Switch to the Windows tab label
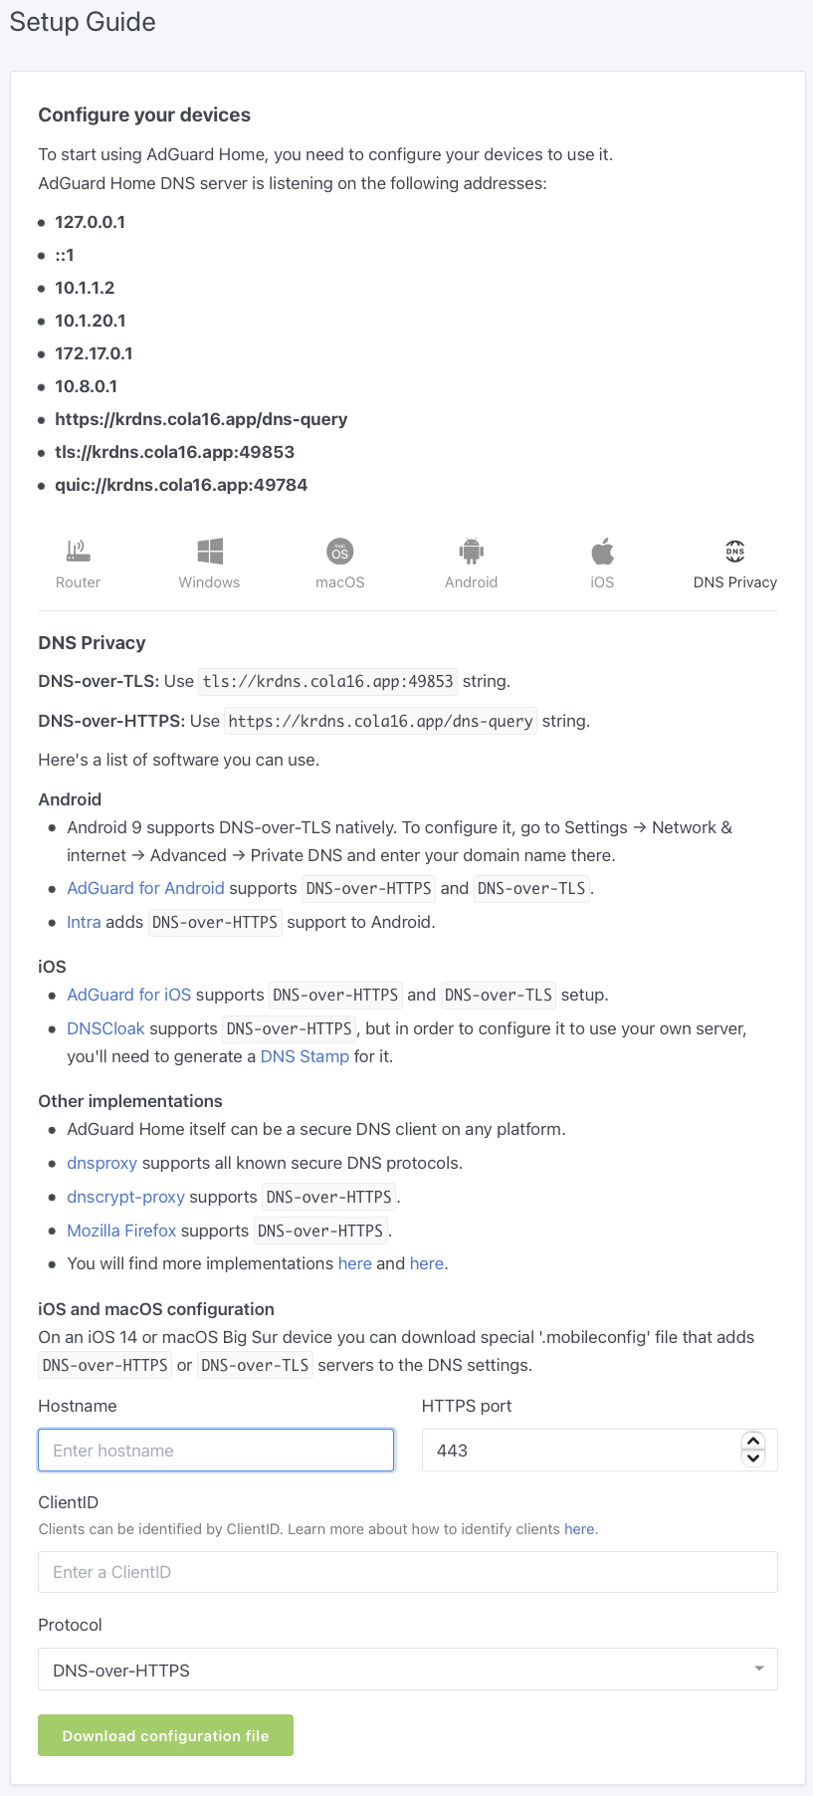This screenshot has height=1796, width=813. tap(209, 582)
